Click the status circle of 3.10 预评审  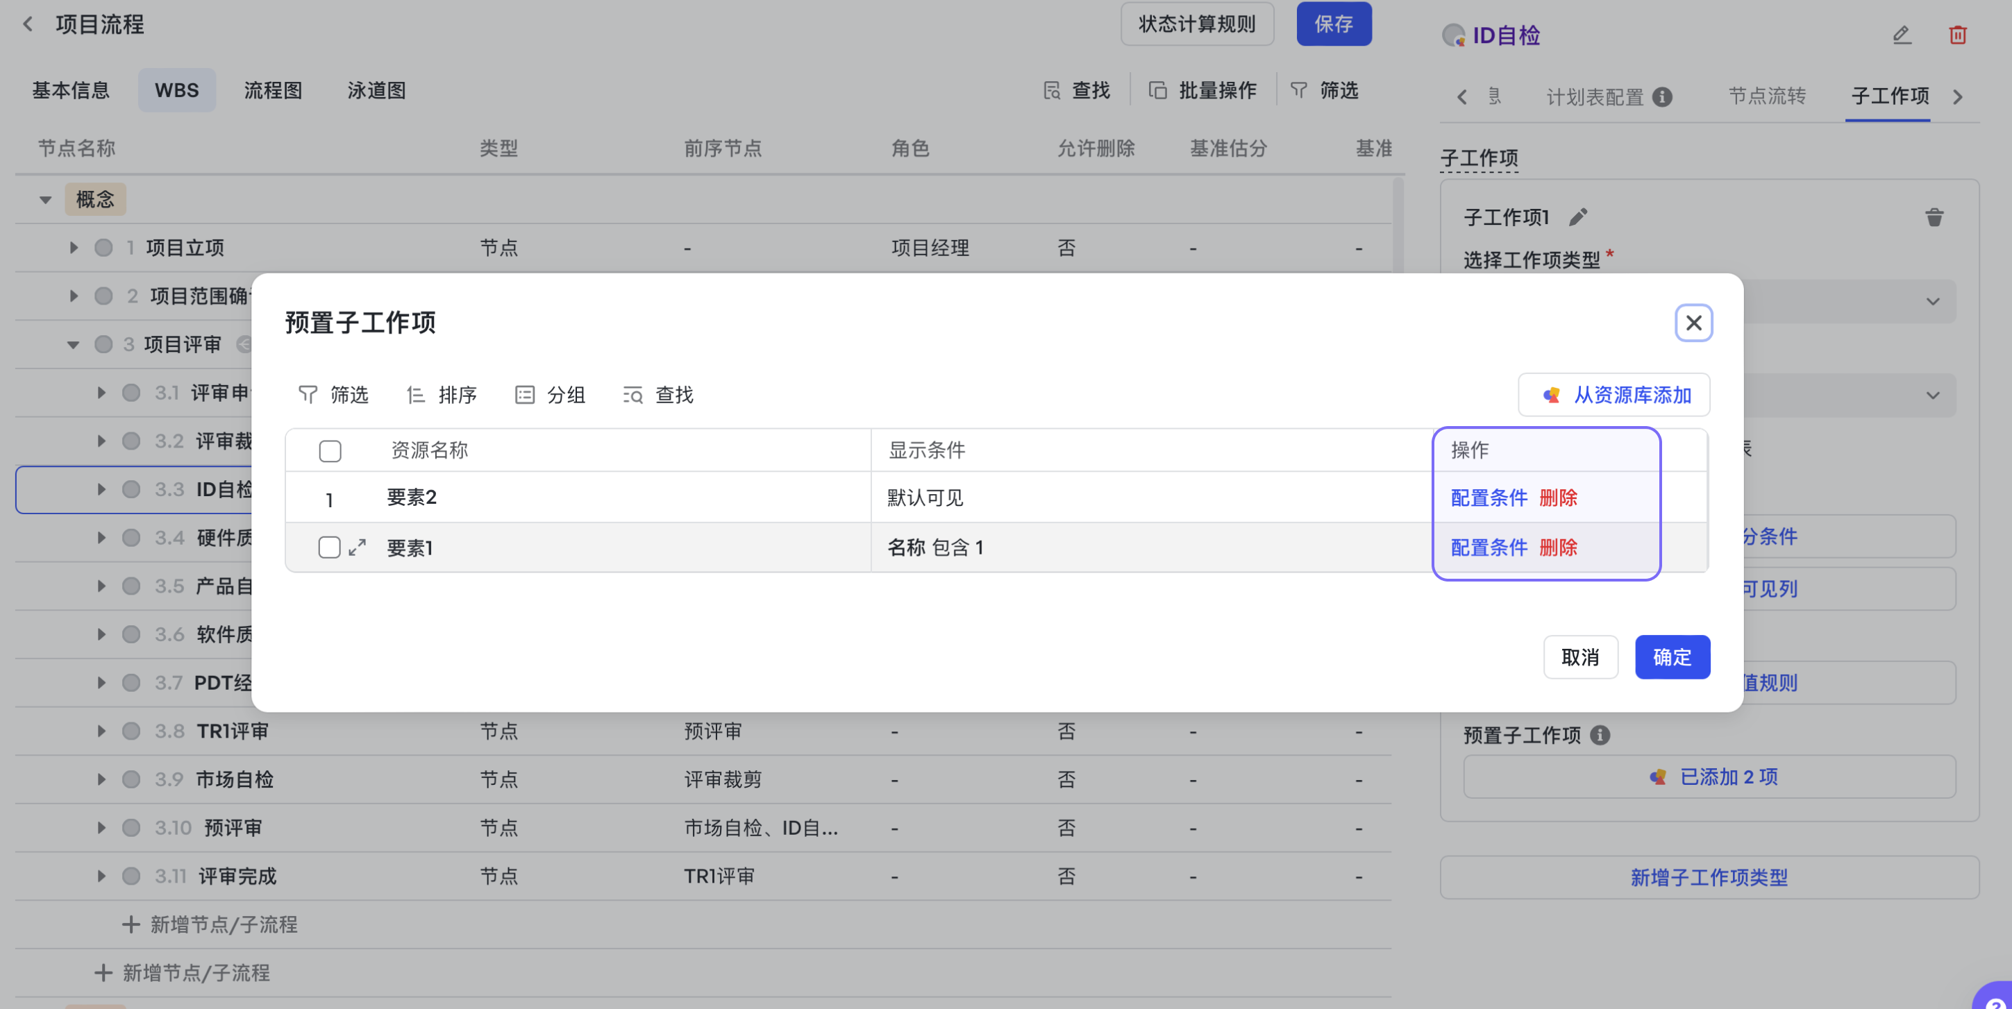[x=131, y=828]
